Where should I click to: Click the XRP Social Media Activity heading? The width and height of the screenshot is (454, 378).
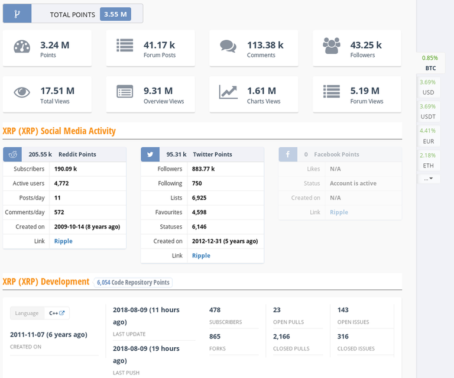coord(59,131)
